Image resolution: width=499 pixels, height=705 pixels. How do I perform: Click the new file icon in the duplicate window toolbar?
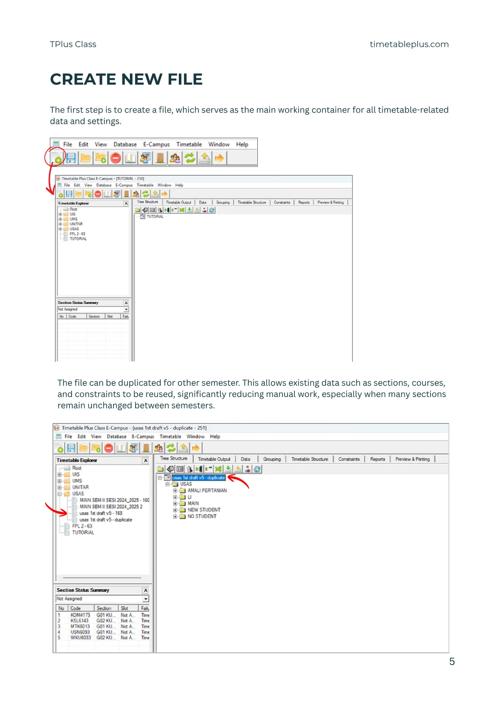pyautogui.click(x=59, y=448)
